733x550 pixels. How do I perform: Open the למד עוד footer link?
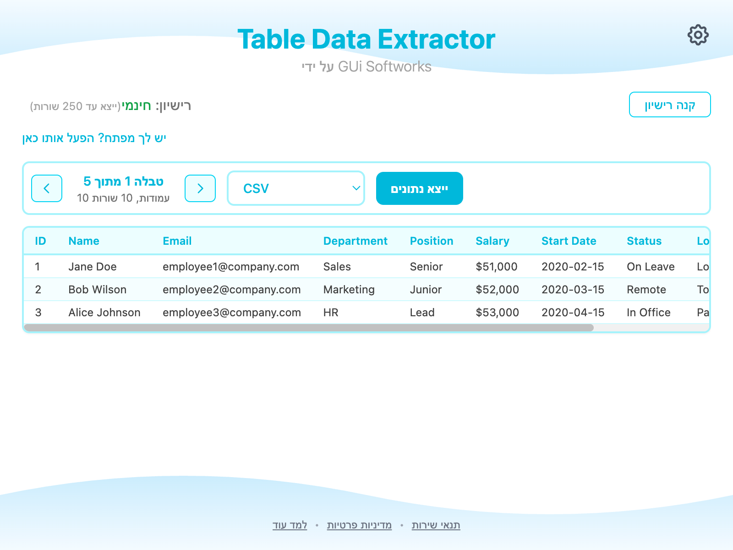(290, 525)
